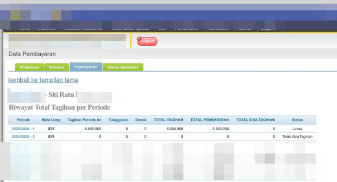The height and width of the screenshot is (182, 337).
Task: Click the Lunas status cell
Action: coord(297,129)
